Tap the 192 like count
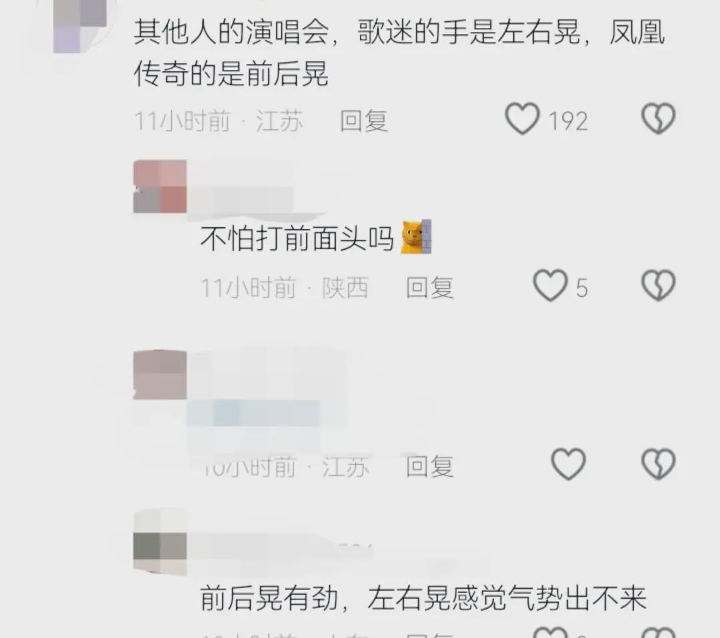Image resolution: width=720 pixels, height=638 pixels. [x=569, y=121]
